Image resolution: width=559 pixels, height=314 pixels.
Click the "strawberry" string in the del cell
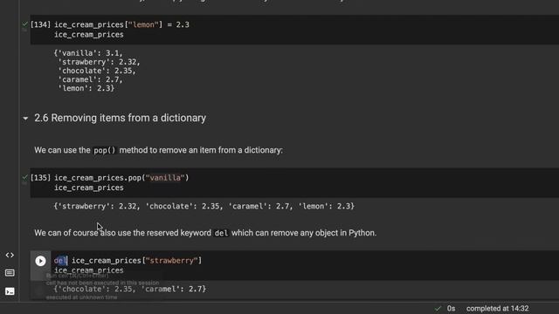171,261
